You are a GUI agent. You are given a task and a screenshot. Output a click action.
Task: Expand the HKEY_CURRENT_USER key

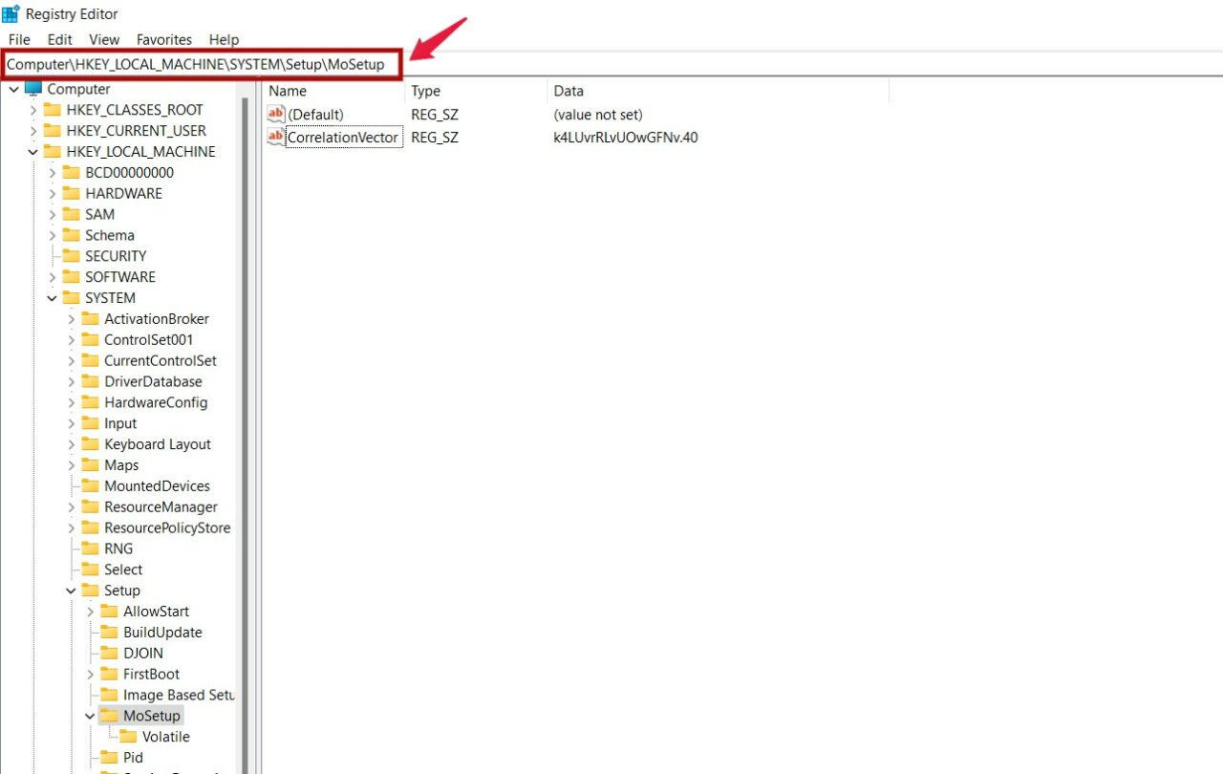point(32,132)
